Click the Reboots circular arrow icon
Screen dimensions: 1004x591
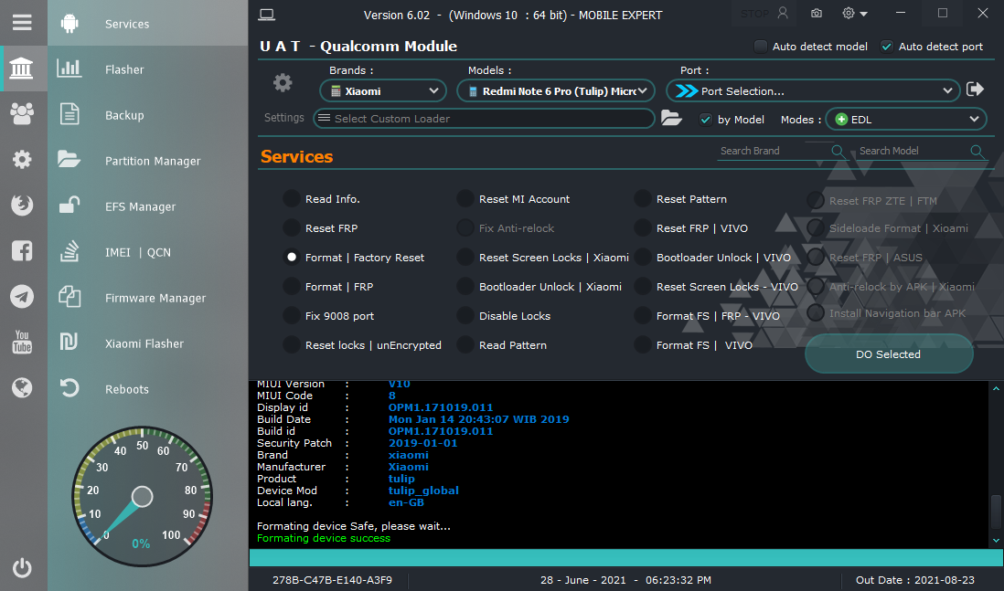tap(69, 387)
